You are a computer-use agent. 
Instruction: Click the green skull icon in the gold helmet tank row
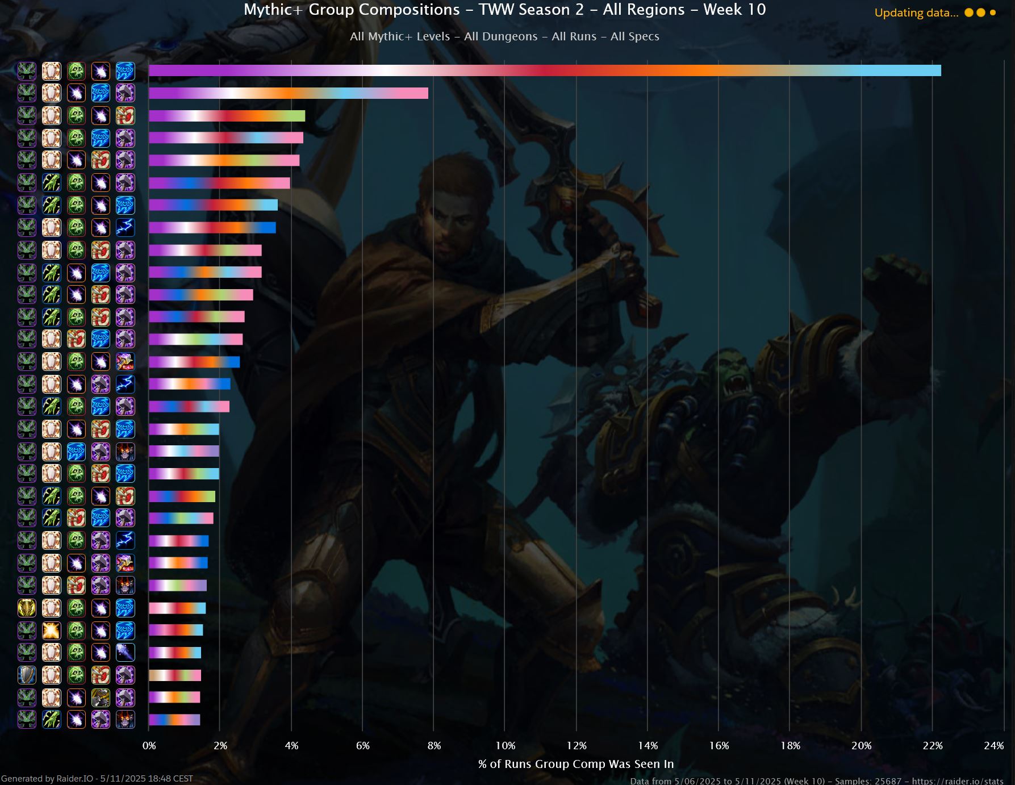tap(76, 608)
